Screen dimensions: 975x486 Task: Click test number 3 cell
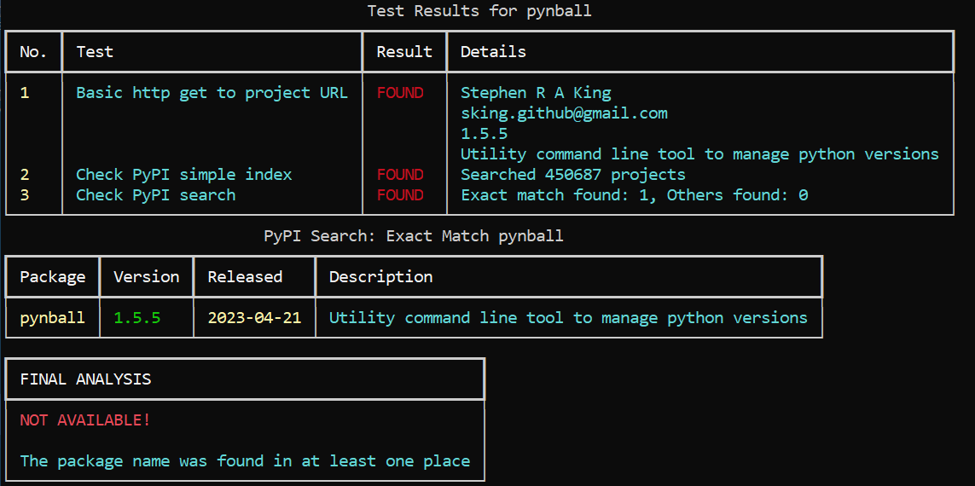pos(25,195)
